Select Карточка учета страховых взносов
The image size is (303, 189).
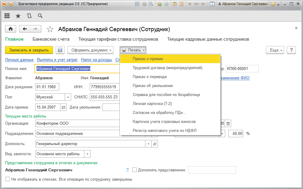coord(170,121)
